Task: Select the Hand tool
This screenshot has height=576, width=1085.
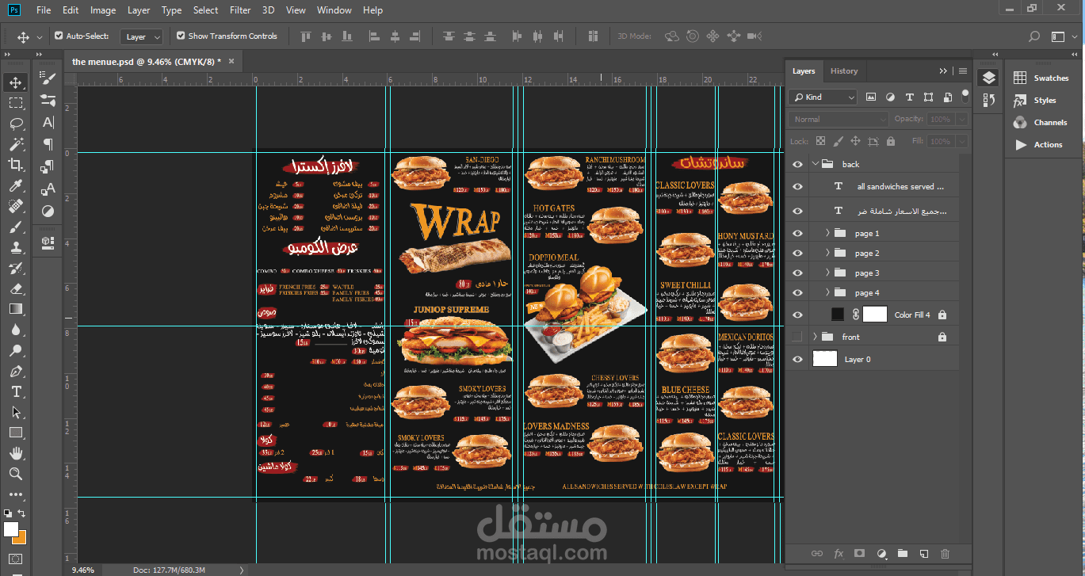Action: (x=15, y=453)
